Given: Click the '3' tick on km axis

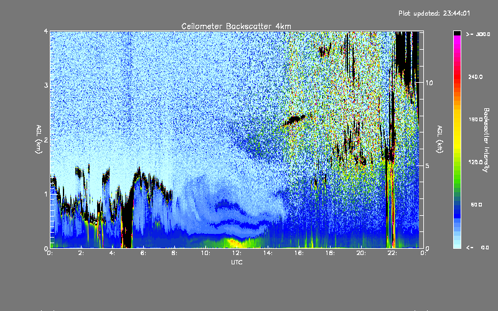Looking at the screenshot, I should [x=46, y=85].
